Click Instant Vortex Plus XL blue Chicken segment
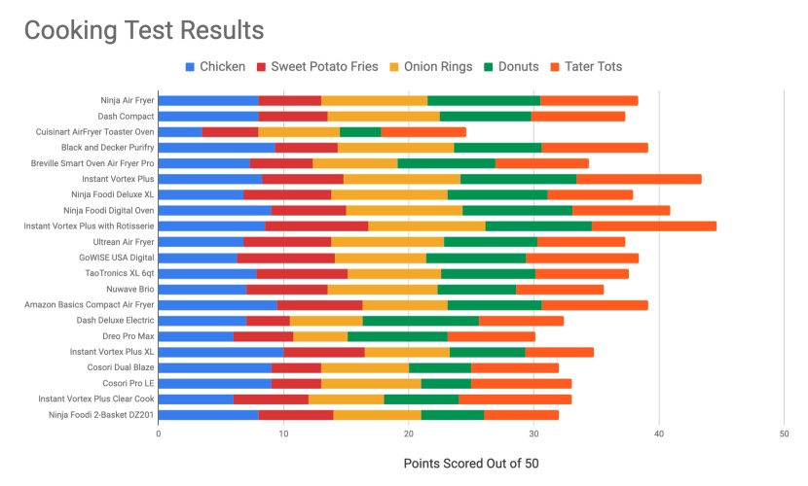808x486 pixels. coord(221,352)
